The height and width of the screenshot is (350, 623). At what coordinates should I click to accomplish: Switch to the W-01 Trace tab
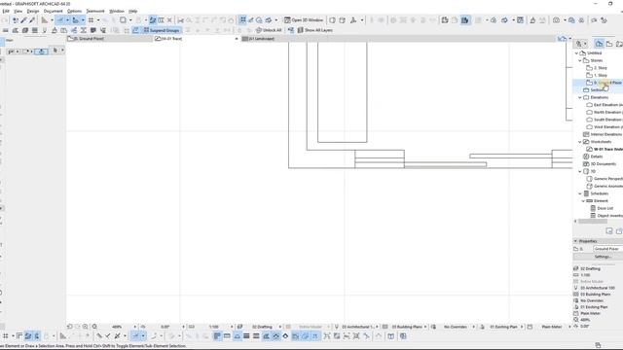(x=197, y=39)
